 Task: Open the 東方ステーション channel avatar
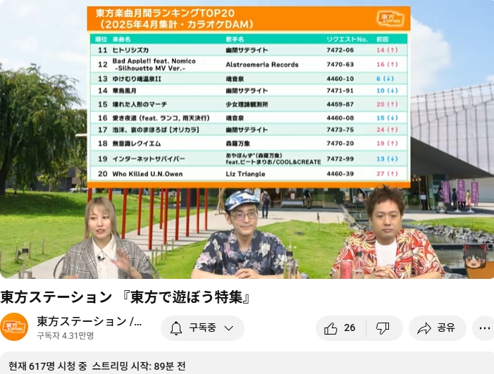click(x=14, y=327)
